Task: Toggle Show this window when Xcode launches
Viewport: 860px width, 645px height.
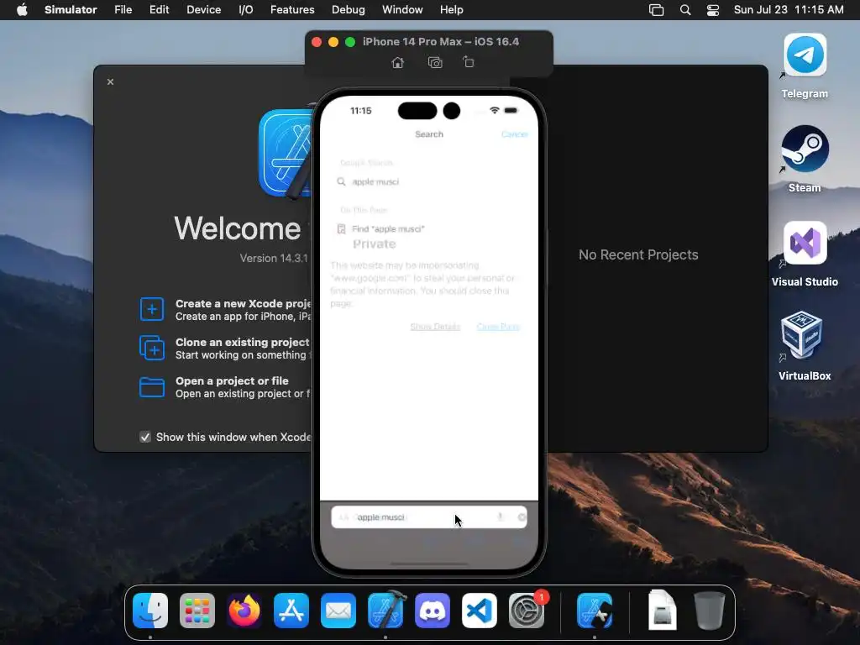Action: pyautogui.click(x=144, y=437)
